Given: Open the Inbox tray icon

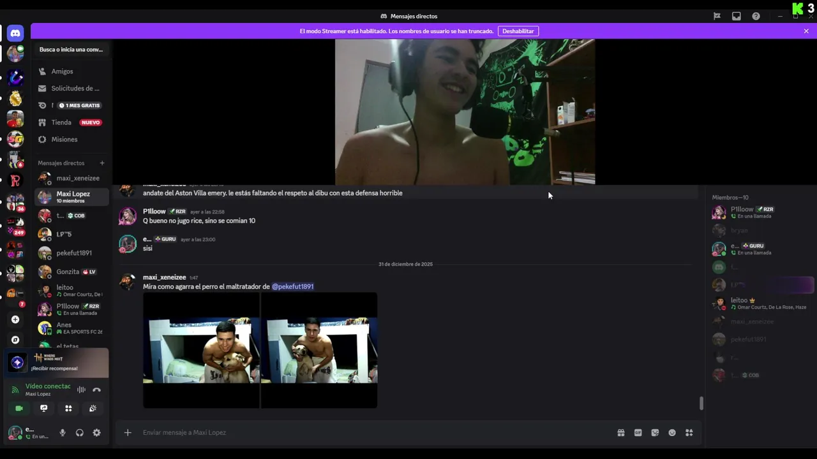Looking at the screenshot, I should 736,16.
